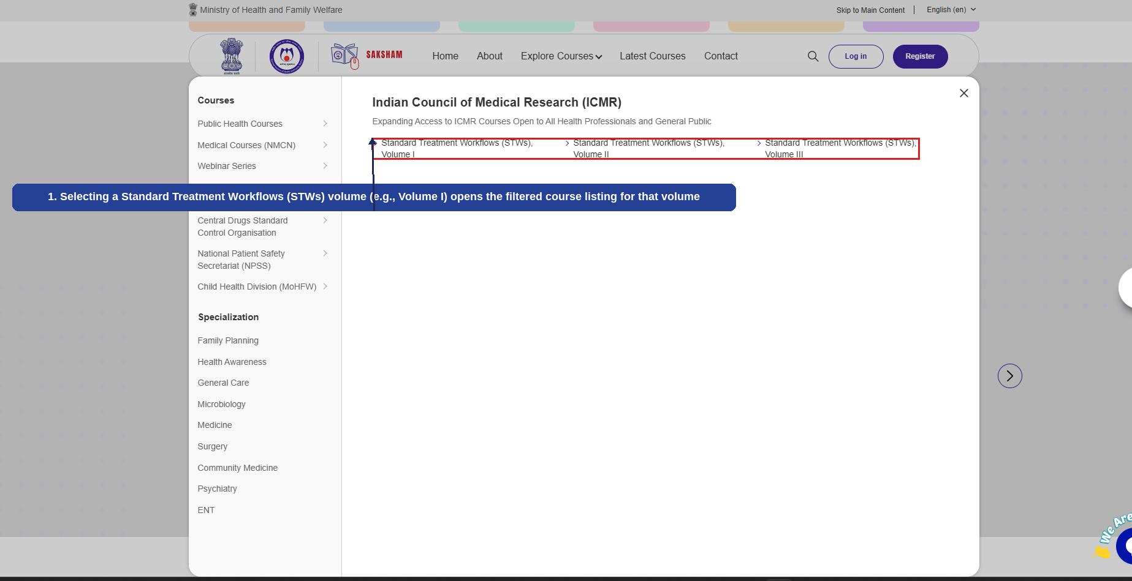Click emblem icon beside Ministry of Health

coord(193,10)
